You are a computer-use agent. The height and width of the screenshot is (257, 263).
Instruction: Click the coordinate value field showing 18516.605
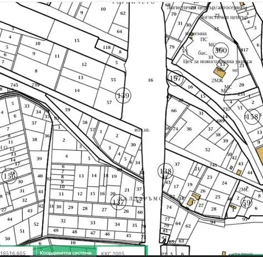coord(17,252)
